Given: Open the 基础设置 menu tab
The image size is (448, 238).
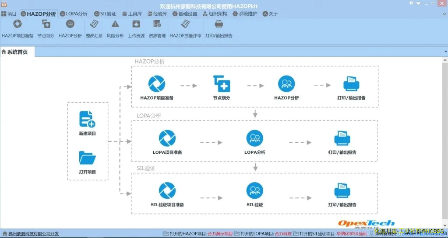Looking at the screenshot, I should (x=185, y=14).
